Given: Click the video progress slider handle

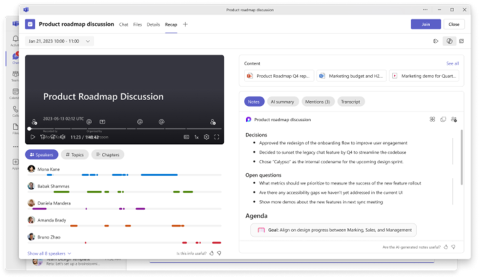Looking at the screenshot, I should tap(29, 129).
